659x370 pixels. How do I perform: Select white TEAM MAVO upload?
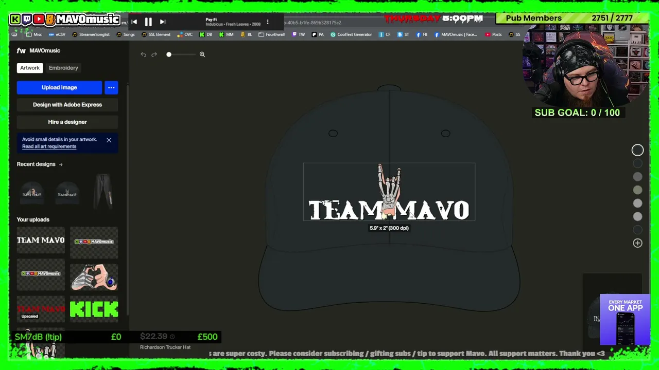click(x=41, y=240)
